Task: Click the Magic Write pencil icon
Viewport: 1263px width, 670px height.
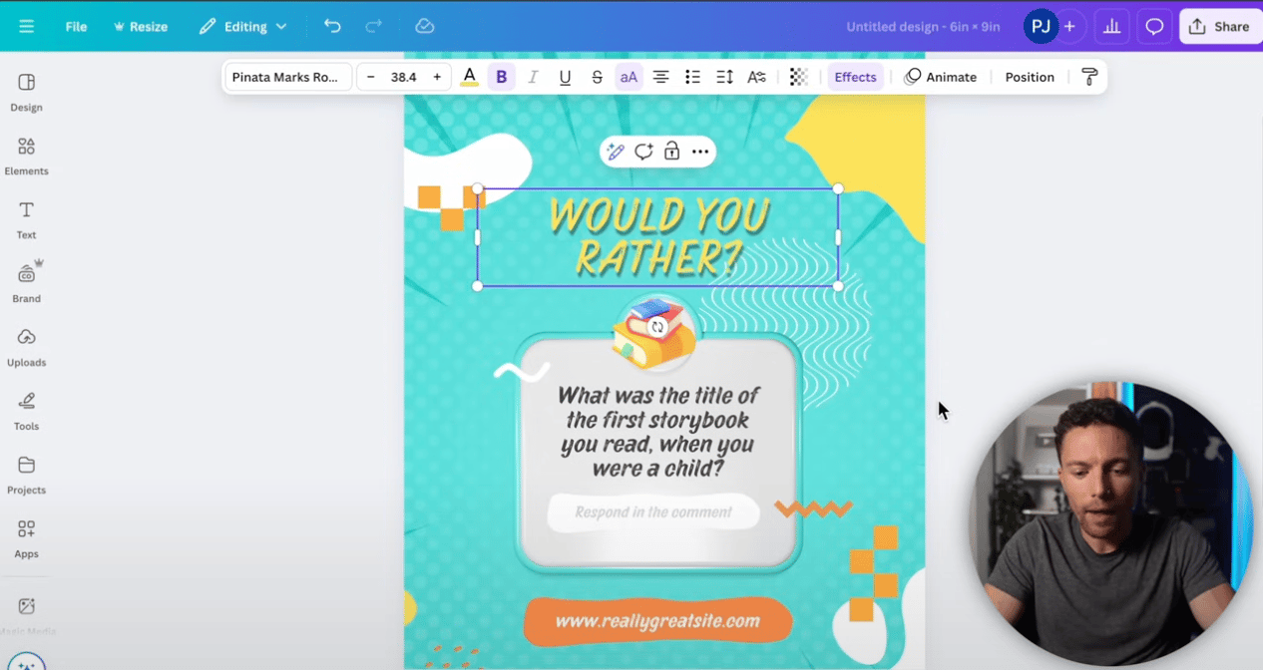Action: [x=616, y=152]
